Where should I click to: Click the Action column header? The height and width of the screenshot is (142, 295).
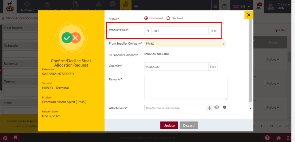tap(273, 43)
